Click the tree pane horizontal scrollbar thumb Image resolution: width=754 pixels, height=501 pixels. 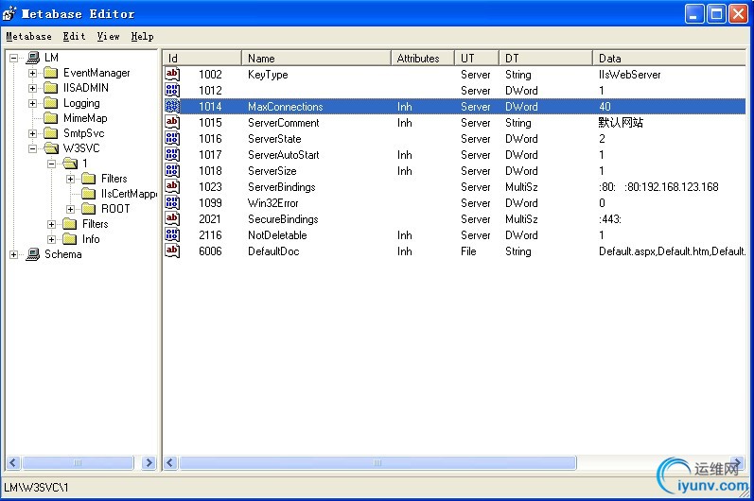point(78,462)
